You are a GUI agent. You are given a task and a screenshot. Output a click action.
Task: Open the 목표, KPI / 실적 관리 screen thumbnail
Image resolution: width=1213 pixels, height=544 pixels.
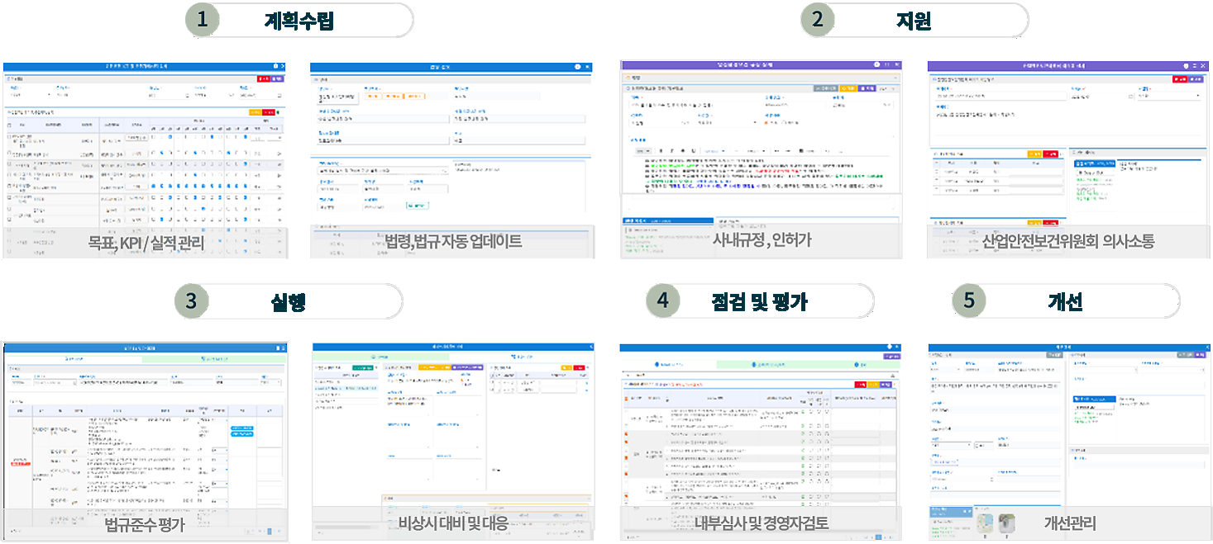coord(145,159)
